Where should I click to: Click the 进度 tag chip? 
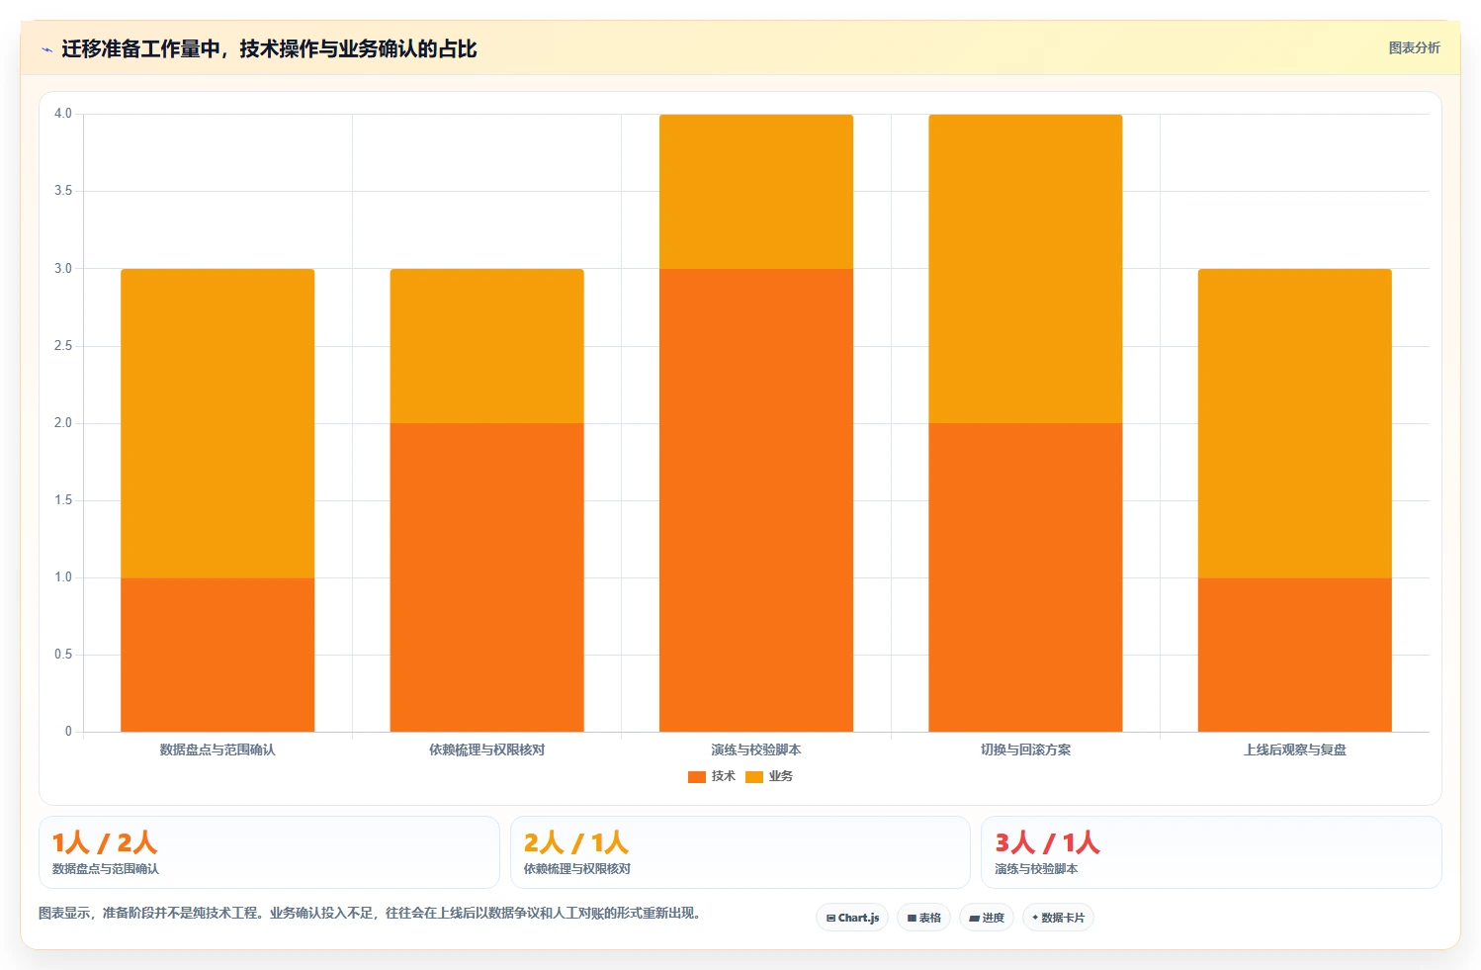[x=986, y=918]
